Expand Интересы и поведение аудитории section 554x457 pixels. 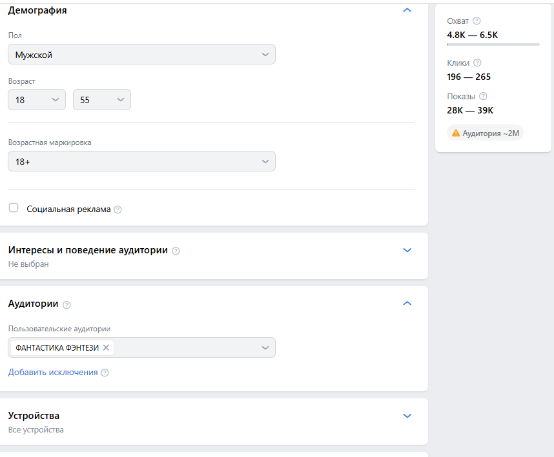pos(407,250)
